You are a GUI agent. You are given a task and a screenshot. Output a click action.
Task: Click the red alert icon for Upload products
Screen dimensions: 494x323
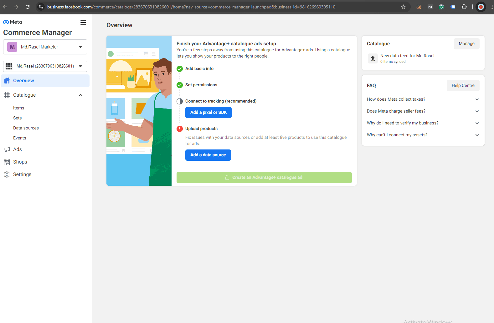(x=180, y=129)
